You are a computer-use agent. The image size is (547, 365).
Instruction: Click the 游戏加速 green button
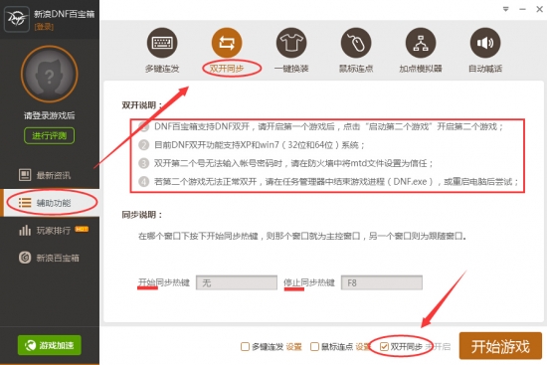pos(49,345)
